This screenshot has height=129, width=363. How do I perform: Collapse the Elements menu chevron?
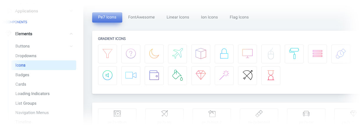point(71,34)
